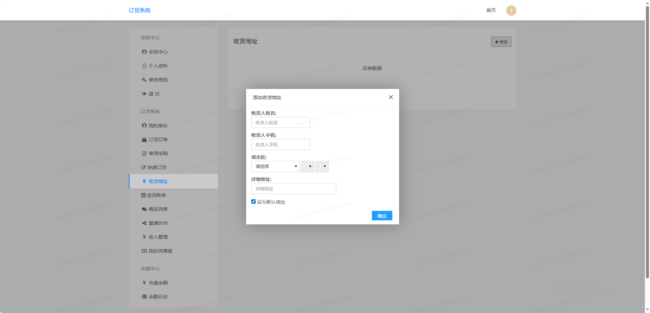
Task: Close the 添加收货地址 dialog
Action: coord(391,97)
